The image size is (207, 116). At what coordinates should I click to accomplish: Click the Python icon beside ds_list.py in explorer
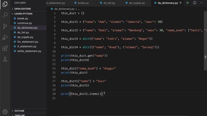point(15,32)
